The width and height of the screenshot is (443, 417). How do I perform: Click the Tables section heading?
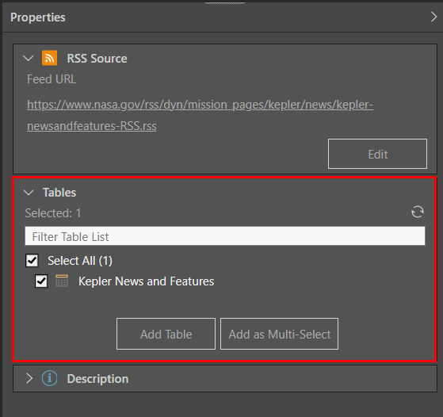(x=59, y=193)
